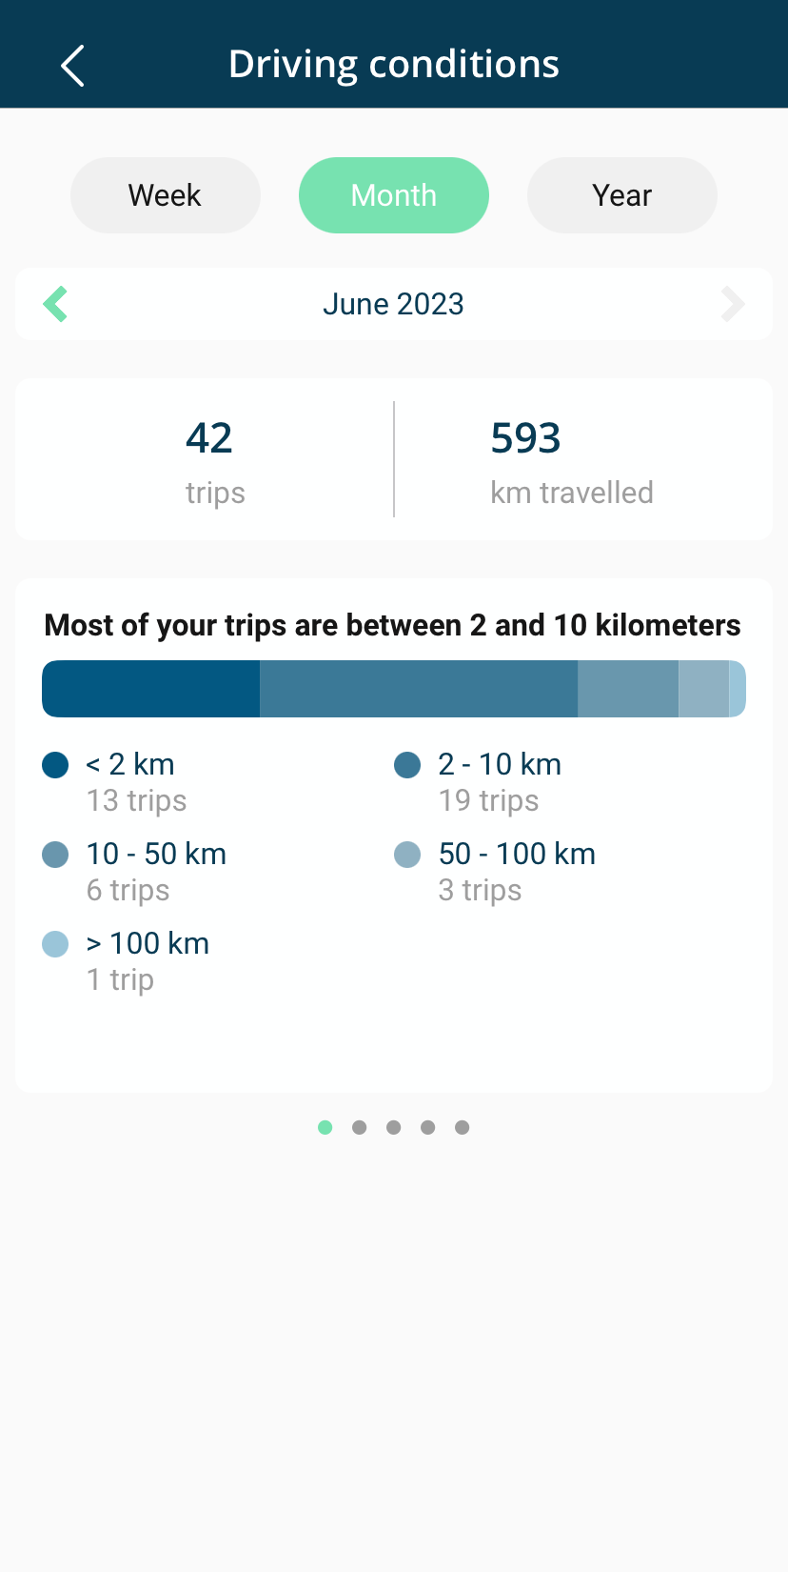Select the Week period tab
The image size is (788, 1572).
(166, 195)
